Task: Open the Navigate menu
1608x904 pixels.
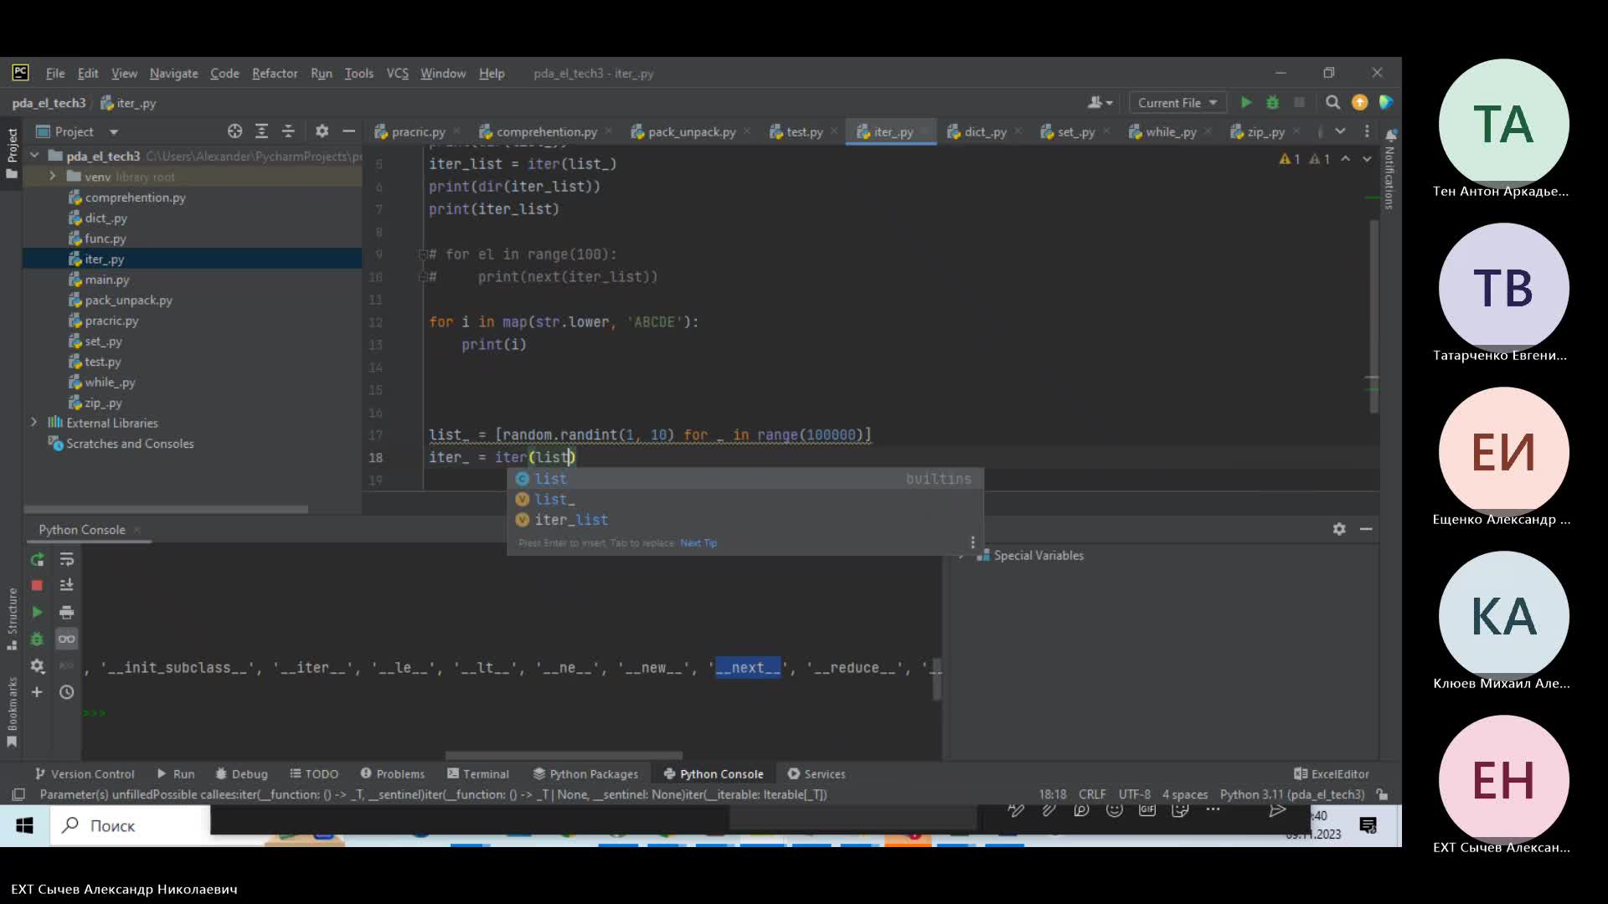Action: [x=173, y=73]
